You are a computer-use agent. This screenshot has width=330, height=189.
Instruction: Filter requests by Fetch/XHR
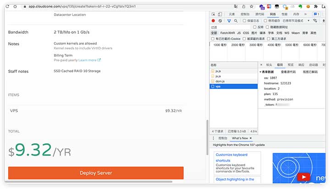coord(227,33)
